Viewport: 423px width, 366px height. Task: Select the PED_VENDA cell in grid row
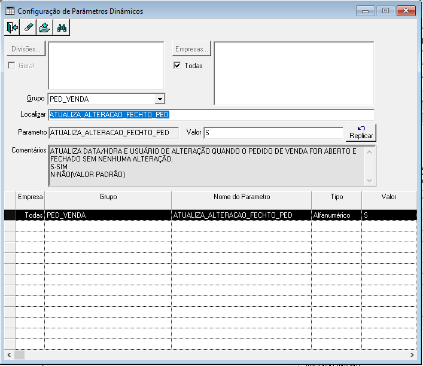pos(108,215)
